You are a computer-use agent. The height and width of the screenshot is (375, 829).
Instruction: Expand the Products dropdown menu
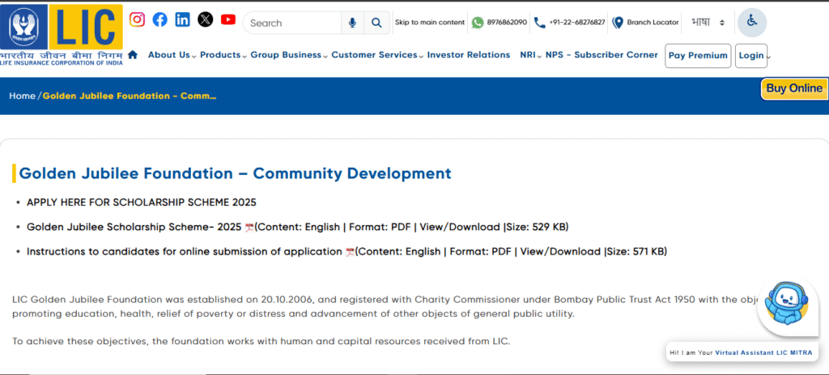[x=220, y=55]
